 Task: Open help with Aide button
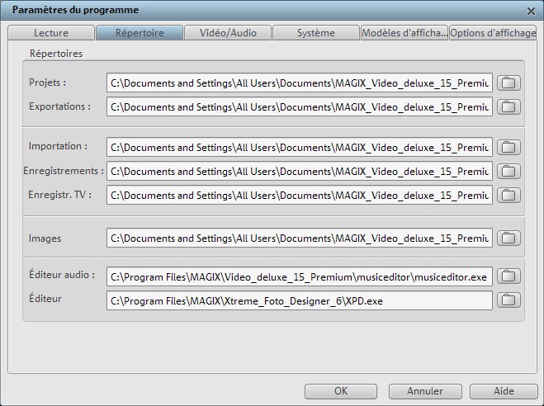coord(504,391)
